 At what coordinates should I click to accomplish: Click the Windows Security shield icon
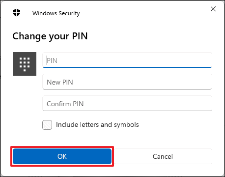coord(16,13)
